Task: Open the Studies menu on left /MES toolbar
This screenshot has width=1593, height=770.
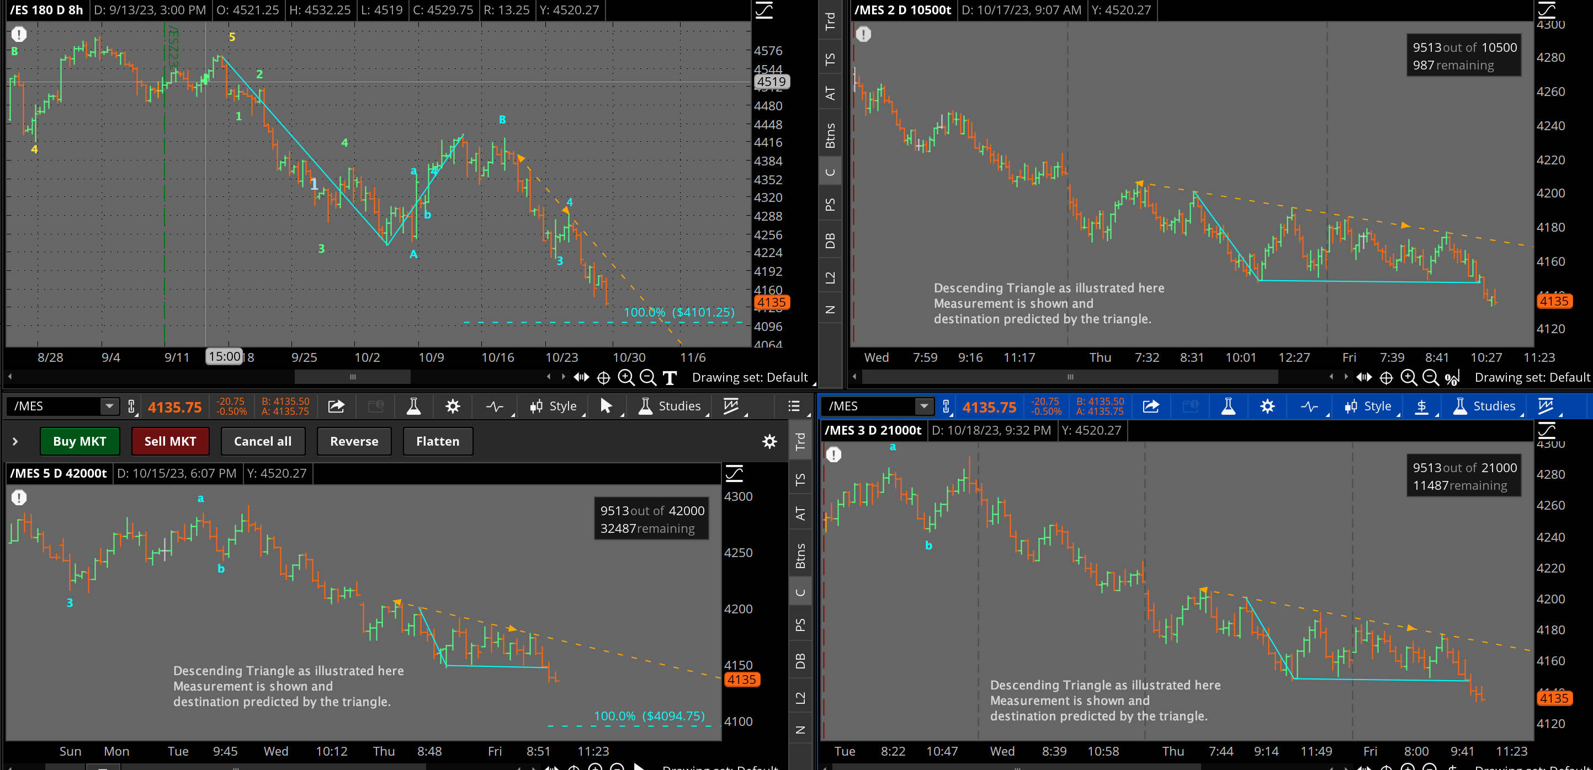Action: pyautogui.click(x=670, y=406)
